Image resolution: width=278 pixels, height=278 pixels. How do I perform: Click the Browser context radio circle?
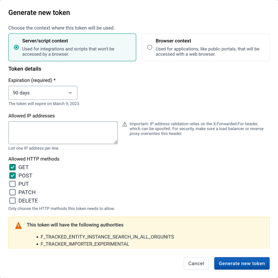[x=149, y=48]
